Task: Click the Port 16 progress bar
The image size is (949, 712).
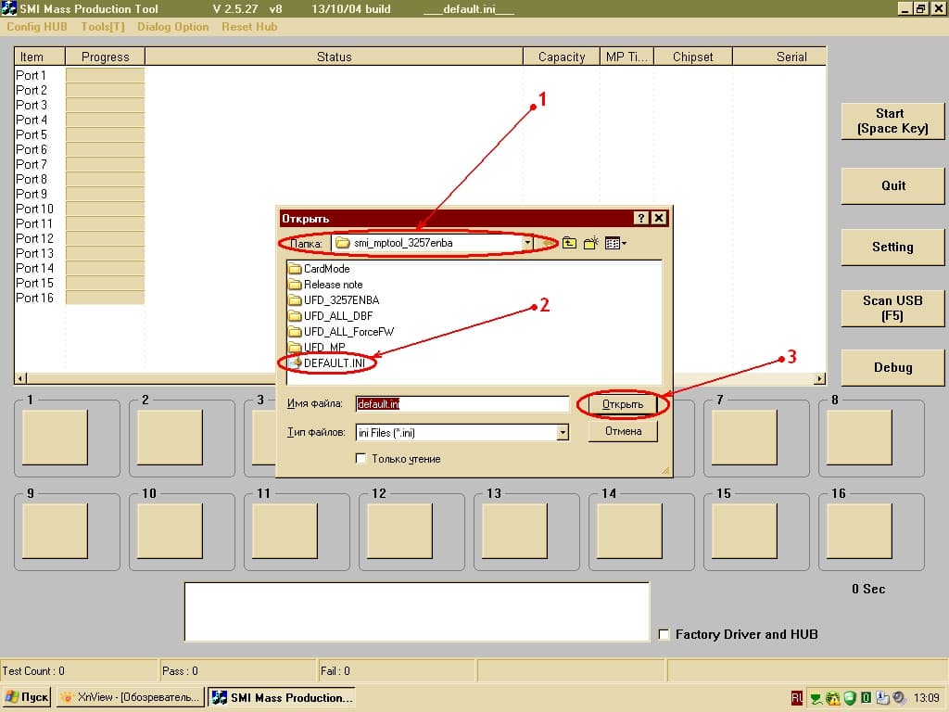Action: point(106,298)
